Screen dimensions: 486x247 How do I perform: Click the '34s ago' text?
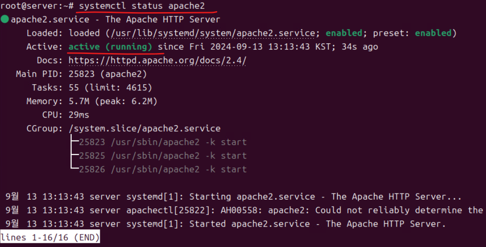click(360, 47)
